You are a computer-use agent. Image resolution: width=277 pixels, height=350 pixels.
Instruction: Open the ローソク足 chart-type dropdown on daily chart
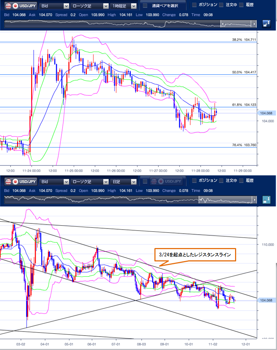point(89,181)
